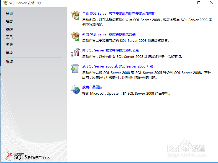Open the 工具 sidebar page
218x163 pixels.
click(x=9, y=37)
